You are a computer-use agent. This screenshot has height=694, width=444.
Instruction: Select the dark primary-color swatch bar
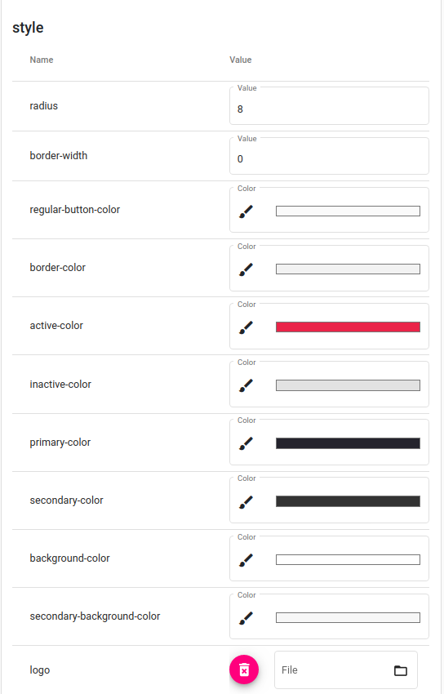(348, 443)
